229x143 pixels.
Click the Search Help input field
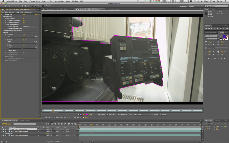pos(217,6)
